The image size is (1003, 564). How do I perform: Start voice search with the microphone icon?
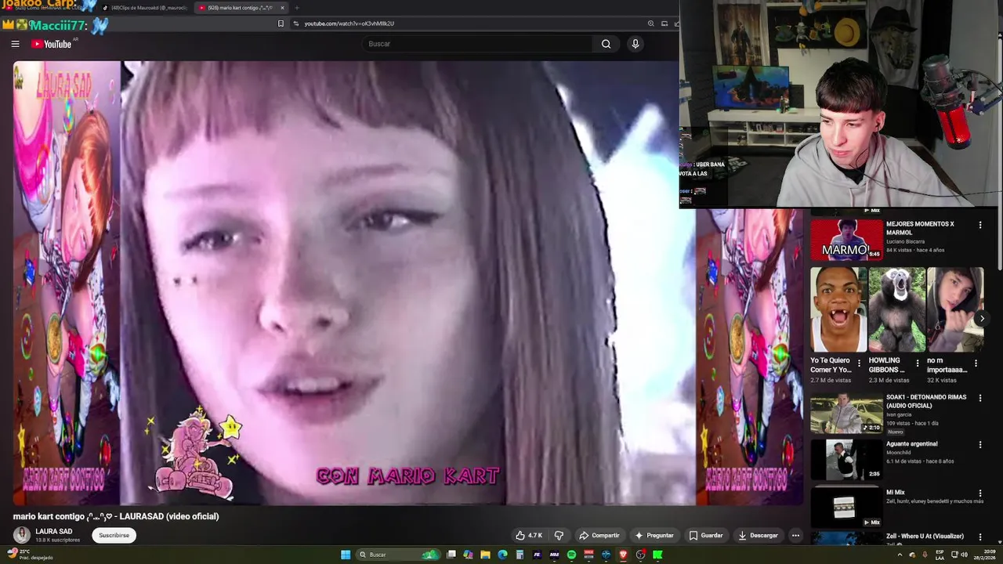pyautogui.click(x=635, y=44)
